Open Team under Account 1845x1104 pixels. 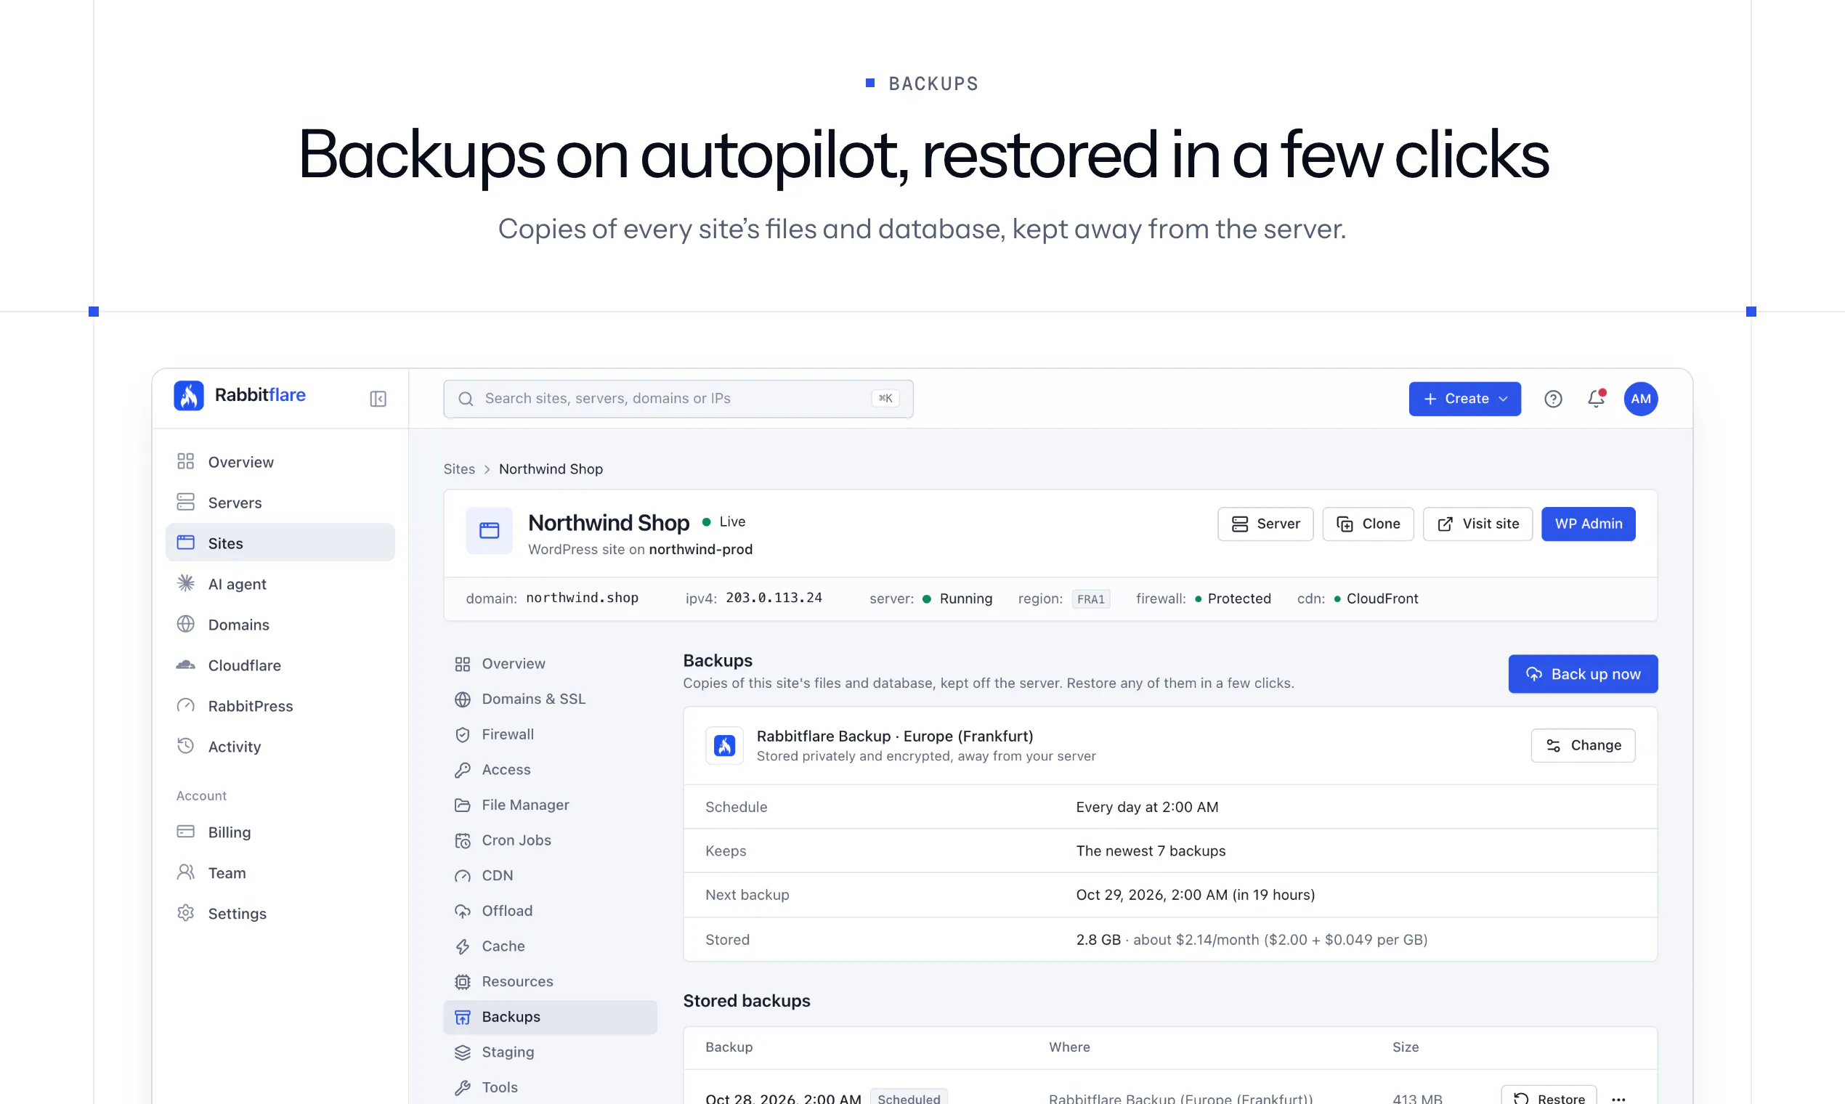point(280,872)
